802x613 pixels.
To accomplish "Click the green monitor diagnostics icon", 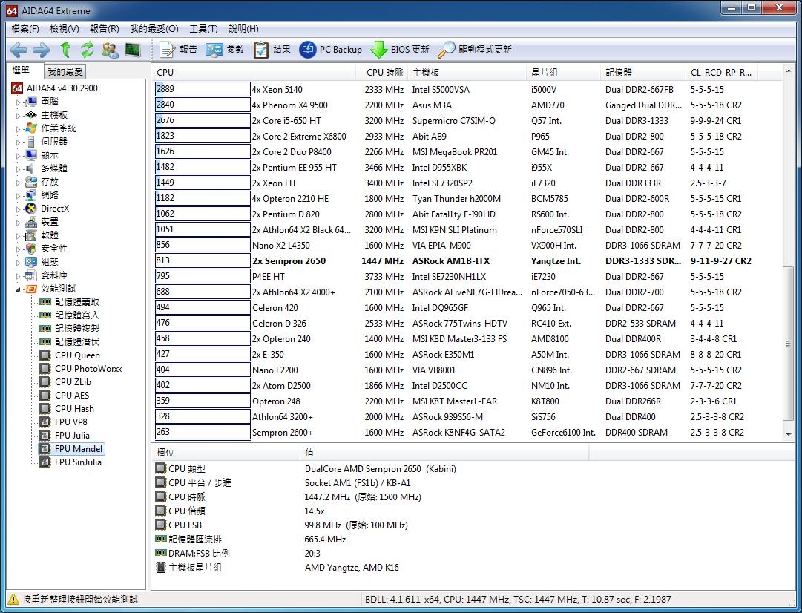I will click(x=133, y=50).
